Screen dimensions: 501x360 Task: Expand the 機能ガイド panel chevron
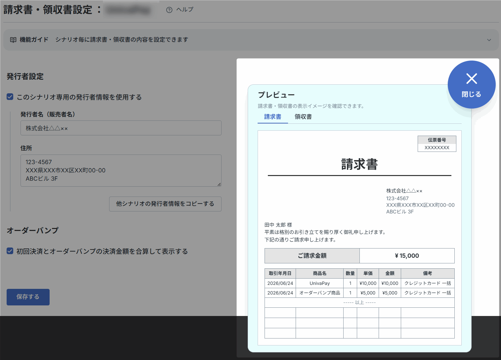489,40
